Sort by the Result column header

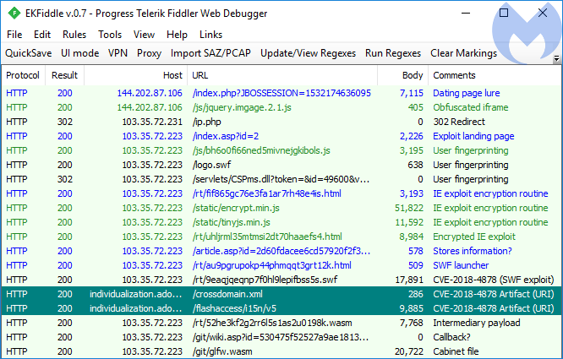pos(64,75)
